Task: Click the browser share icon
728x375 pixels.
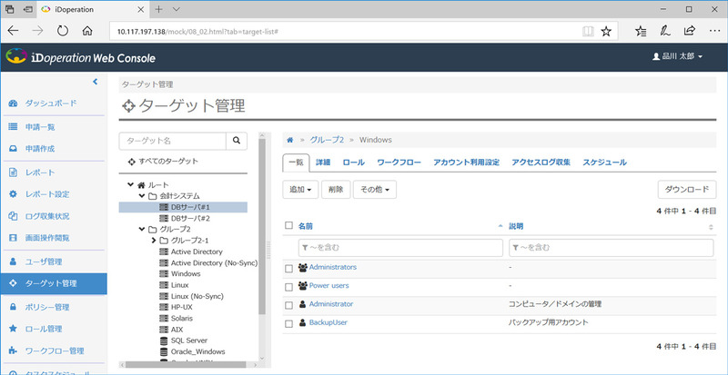Action: (x=690, y=31)
